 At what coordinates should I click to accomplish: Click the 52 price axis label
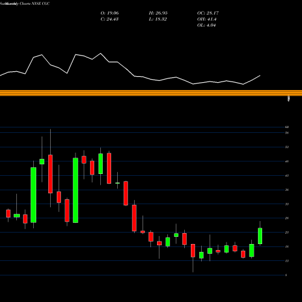[x=287, y=147]
